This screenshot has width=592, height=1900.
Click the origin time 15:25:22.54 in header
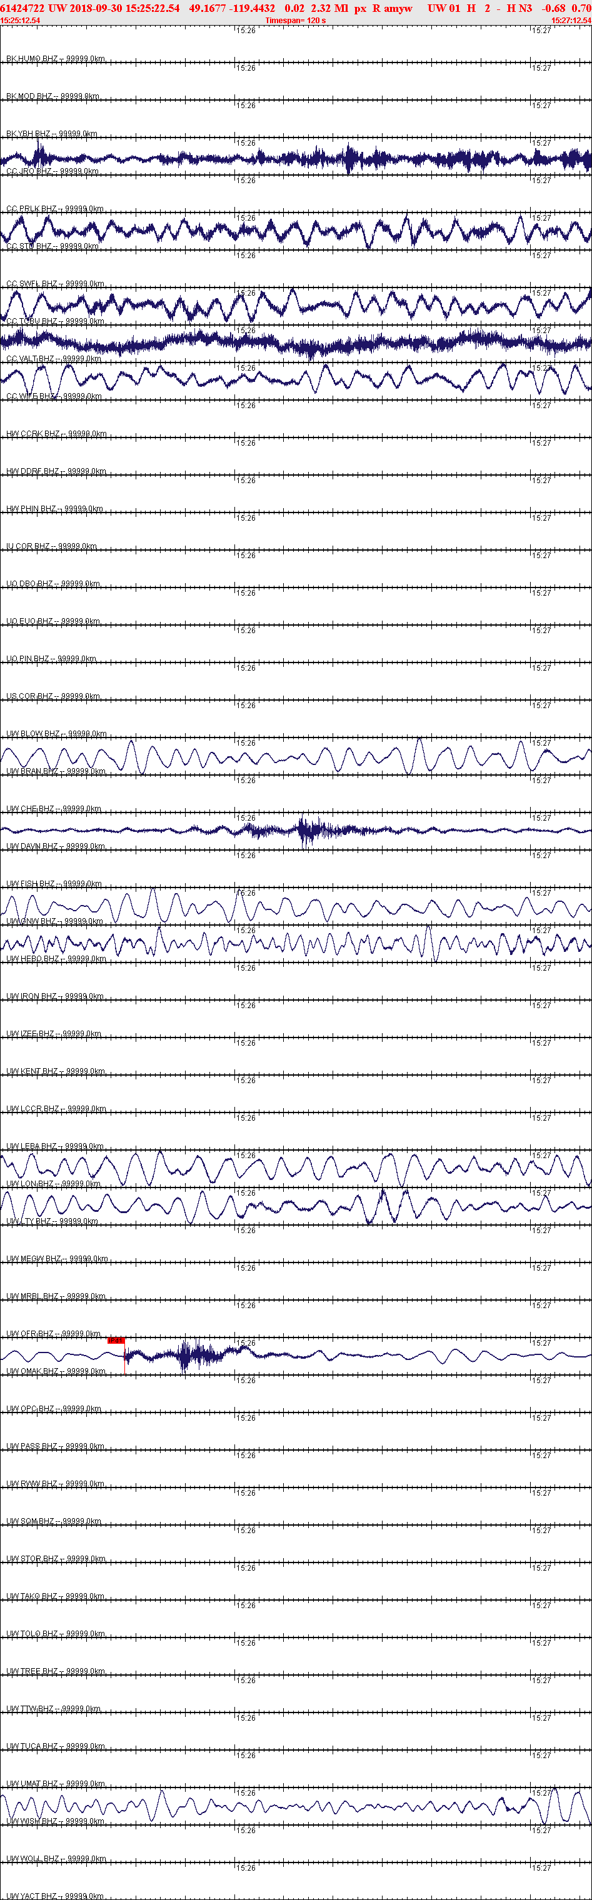click(x=152, y=8)
